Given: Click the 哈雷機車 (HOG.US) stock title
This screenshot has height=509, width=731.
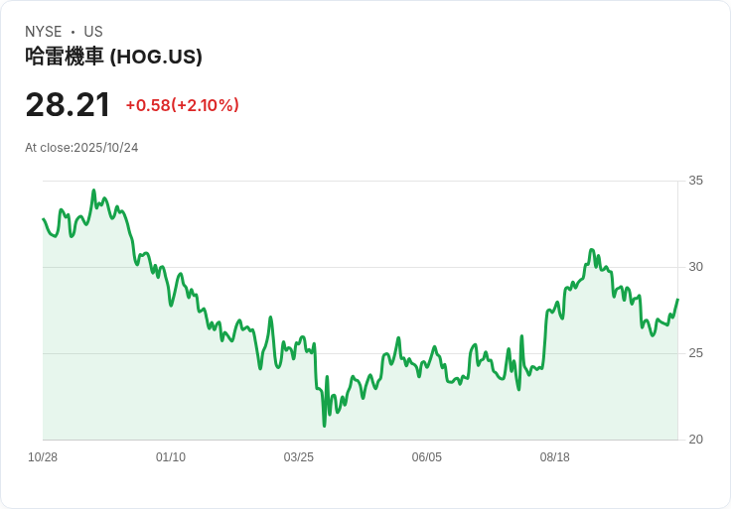Looking at the screenshot, I should (x=113, y=57).
